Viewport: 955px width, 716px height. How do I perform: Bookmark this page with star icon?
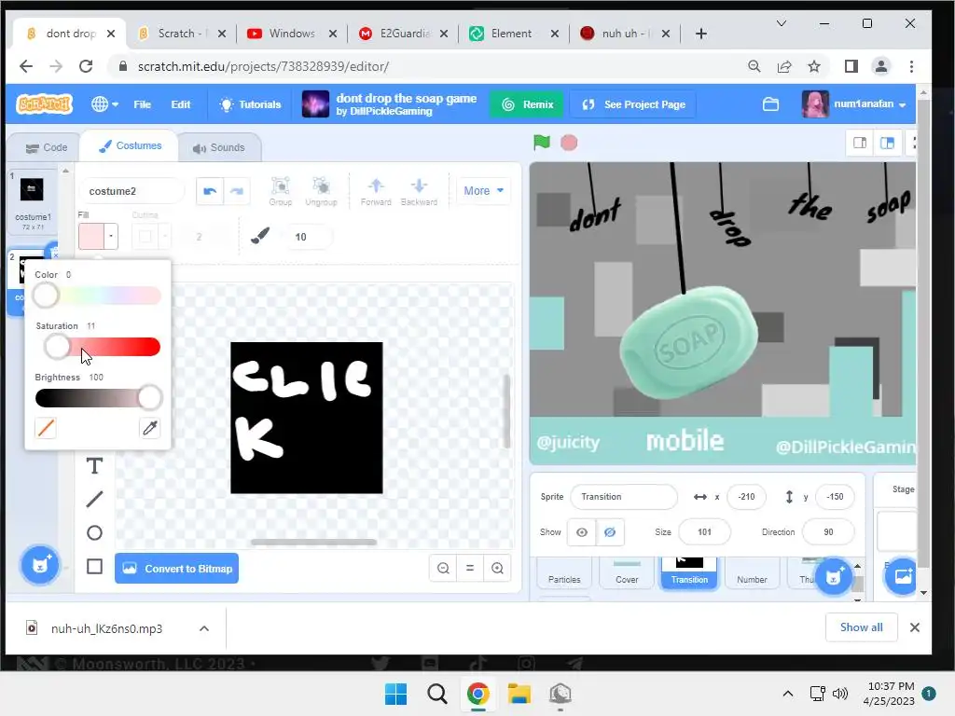pyautogui.click(x=813, y=66)
